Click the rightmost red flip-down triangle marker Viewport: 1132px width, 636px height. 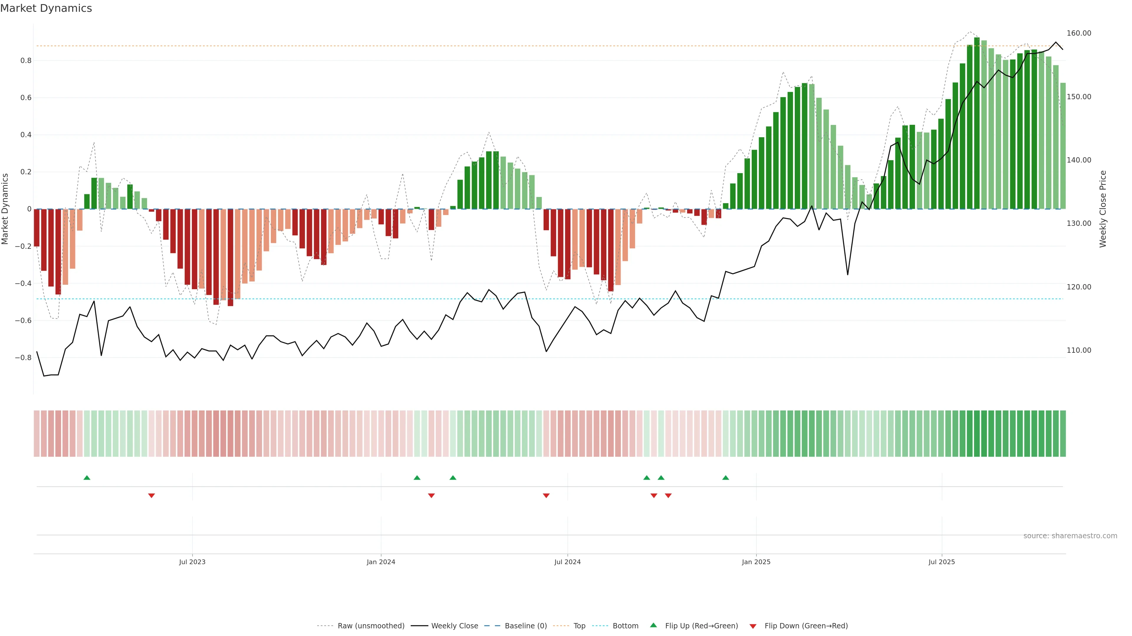(x=668, y=496)
